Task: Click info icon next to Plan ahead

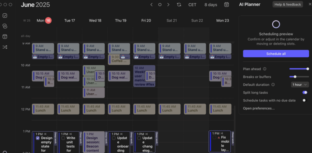Action: click(264, 69)
